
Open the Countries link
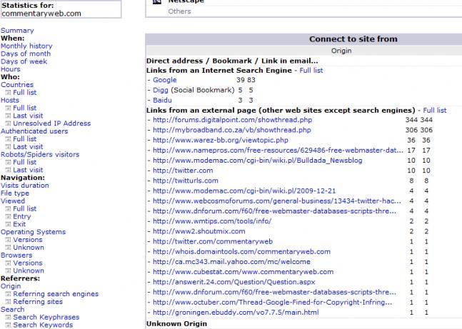17,85
